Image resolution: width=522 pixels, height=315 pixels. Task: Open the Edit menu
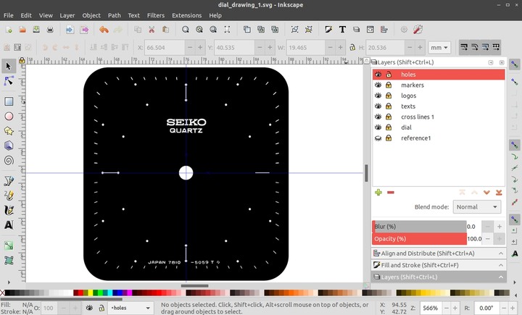click(x=26, y=15)
